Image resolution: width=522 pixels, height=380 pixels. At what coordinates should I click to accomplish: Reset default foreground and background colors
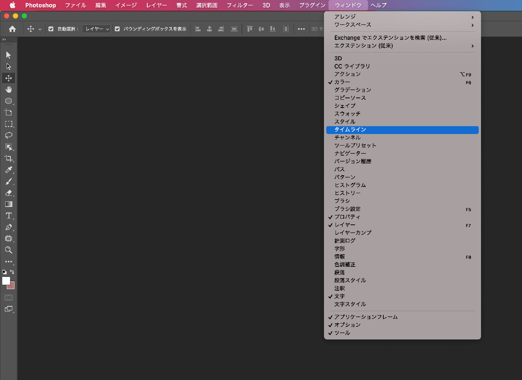click(4, 272)
